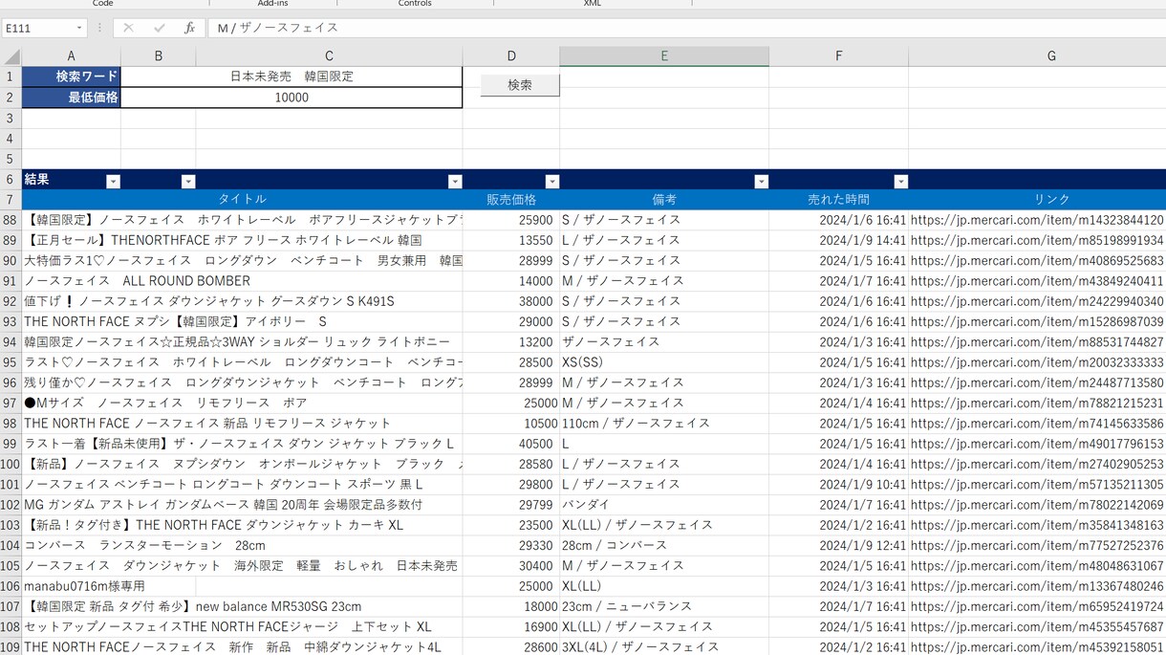The width and height of the screenshot is (1166, 655).
Task: Select row header 7
Action: click(x=11, y=200)
